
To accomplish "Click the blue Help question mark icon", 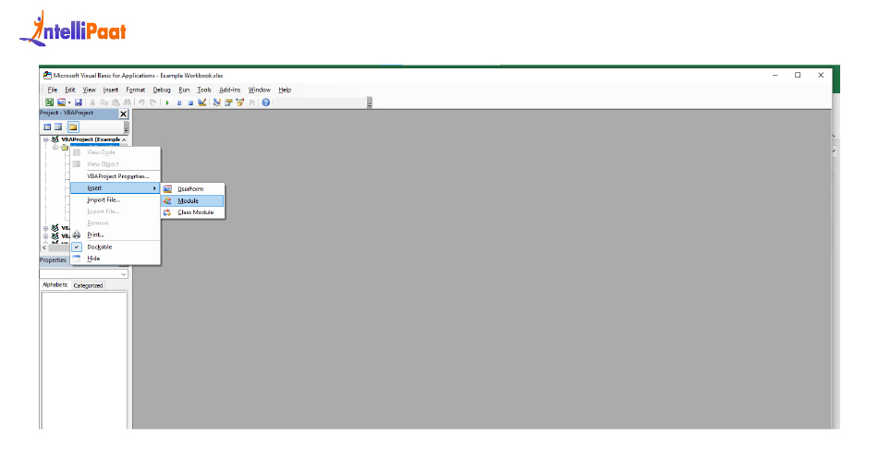I will click(265, 102).
